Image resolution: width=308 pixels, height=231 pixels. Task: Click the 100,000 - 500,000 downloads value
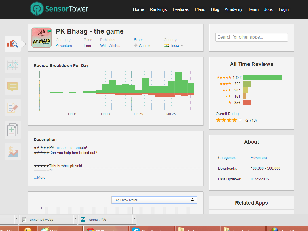click(x=265, y=168)
